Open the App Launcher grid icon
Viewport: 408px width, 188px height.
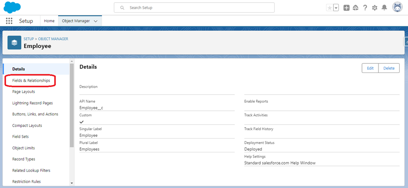tap(9, 21)
